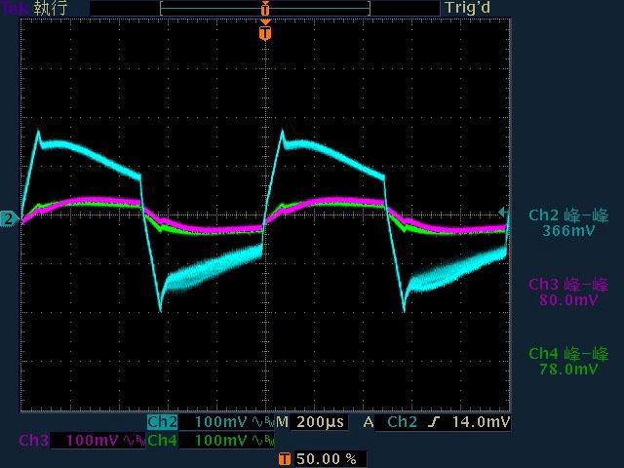
Task: Select the Ch4 channel label
Action: click(x=164, y=441)
